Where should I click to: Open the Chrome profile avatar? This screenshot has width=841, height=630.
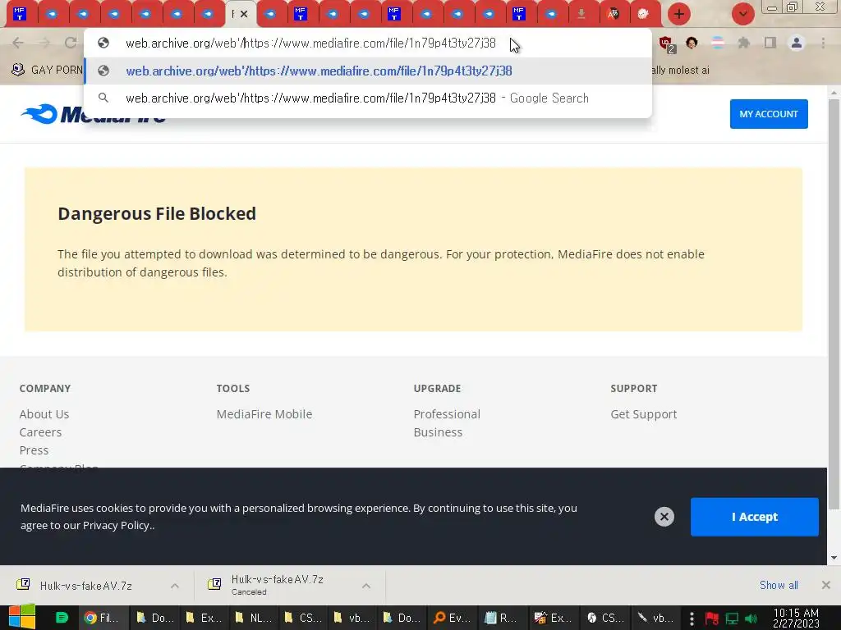click(797, 43)
